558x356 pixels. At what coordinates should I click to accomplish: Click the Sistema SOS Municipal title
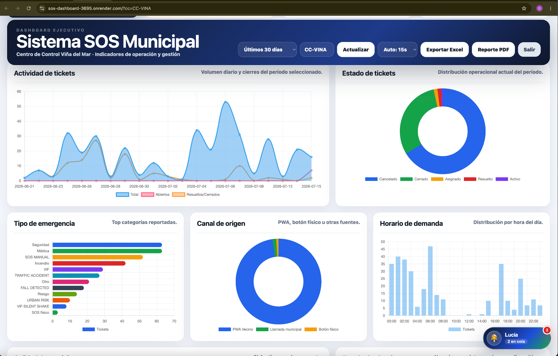point(108,41)
